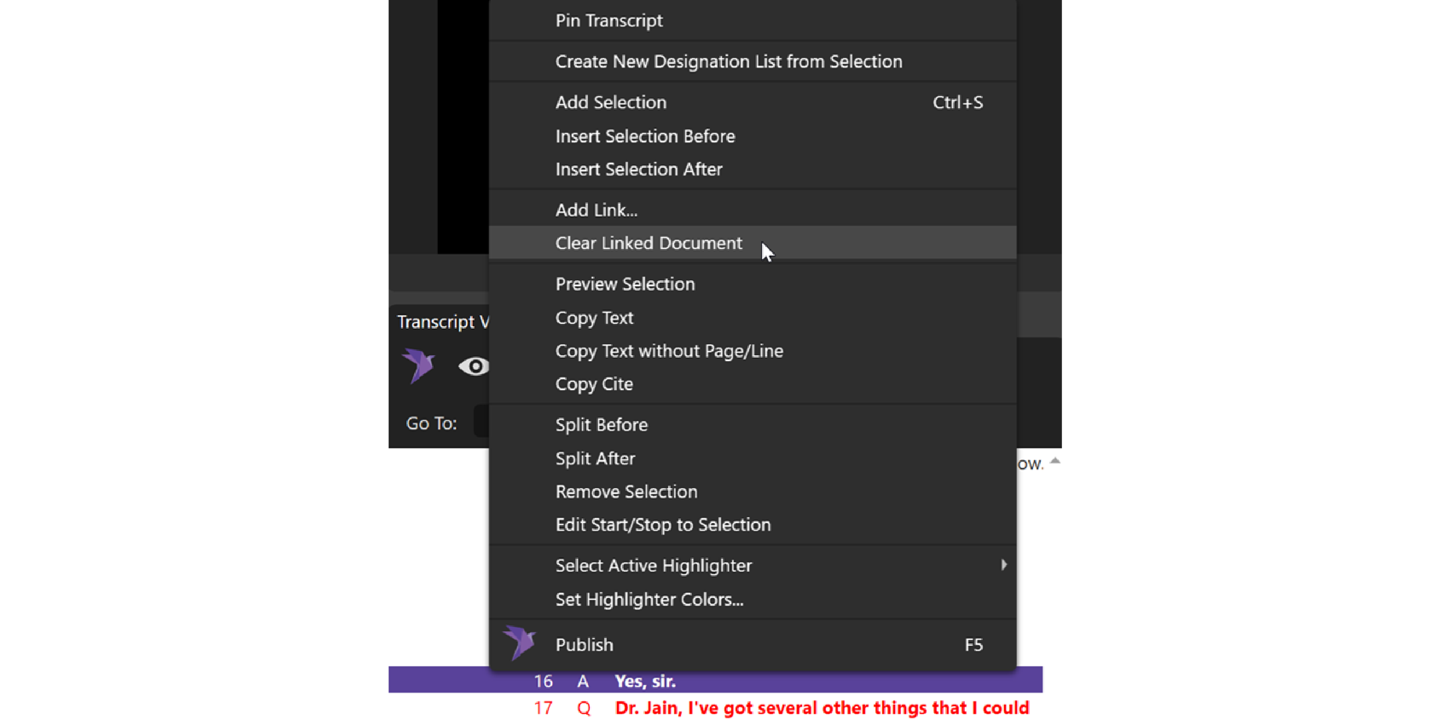Click Split Before menu entry
The image size is (1452, 726).
pyautogui.click(x=601, y=425)
